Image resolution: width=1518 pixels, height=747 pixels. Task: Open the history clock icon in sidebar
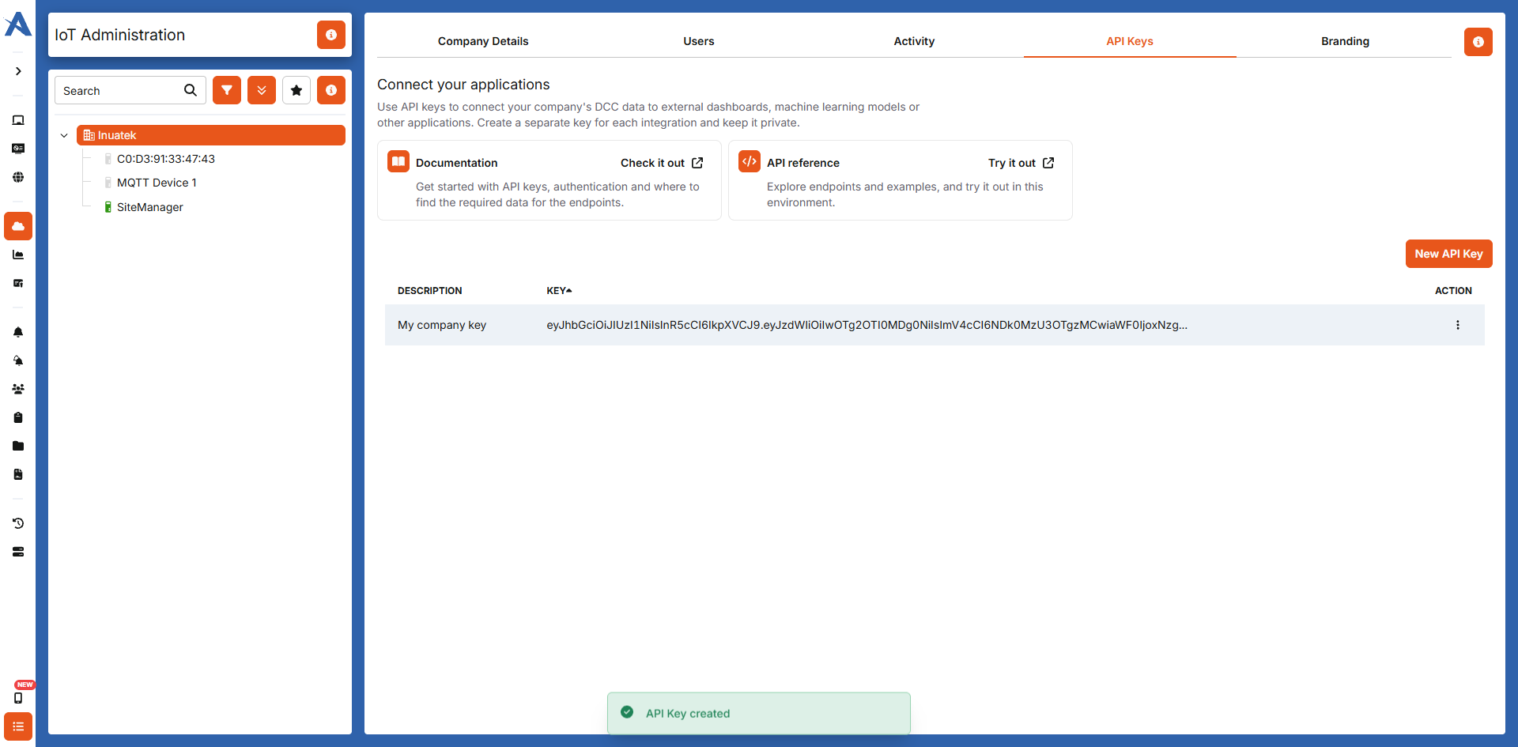[18, 523]
